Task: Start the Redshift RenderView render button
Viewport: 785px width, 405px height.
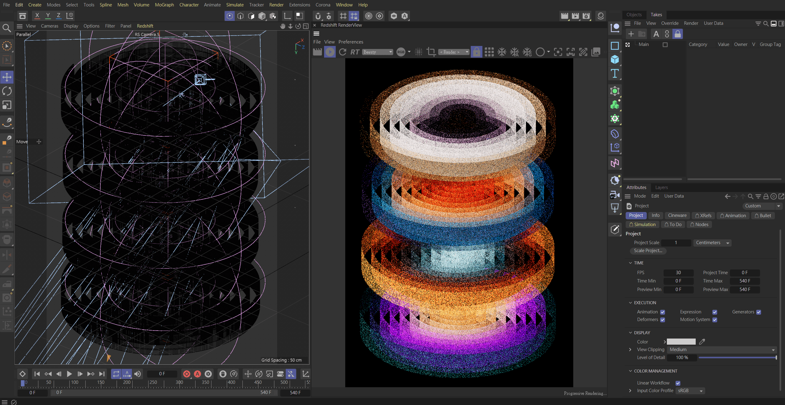Action: [x=330, y=52]
